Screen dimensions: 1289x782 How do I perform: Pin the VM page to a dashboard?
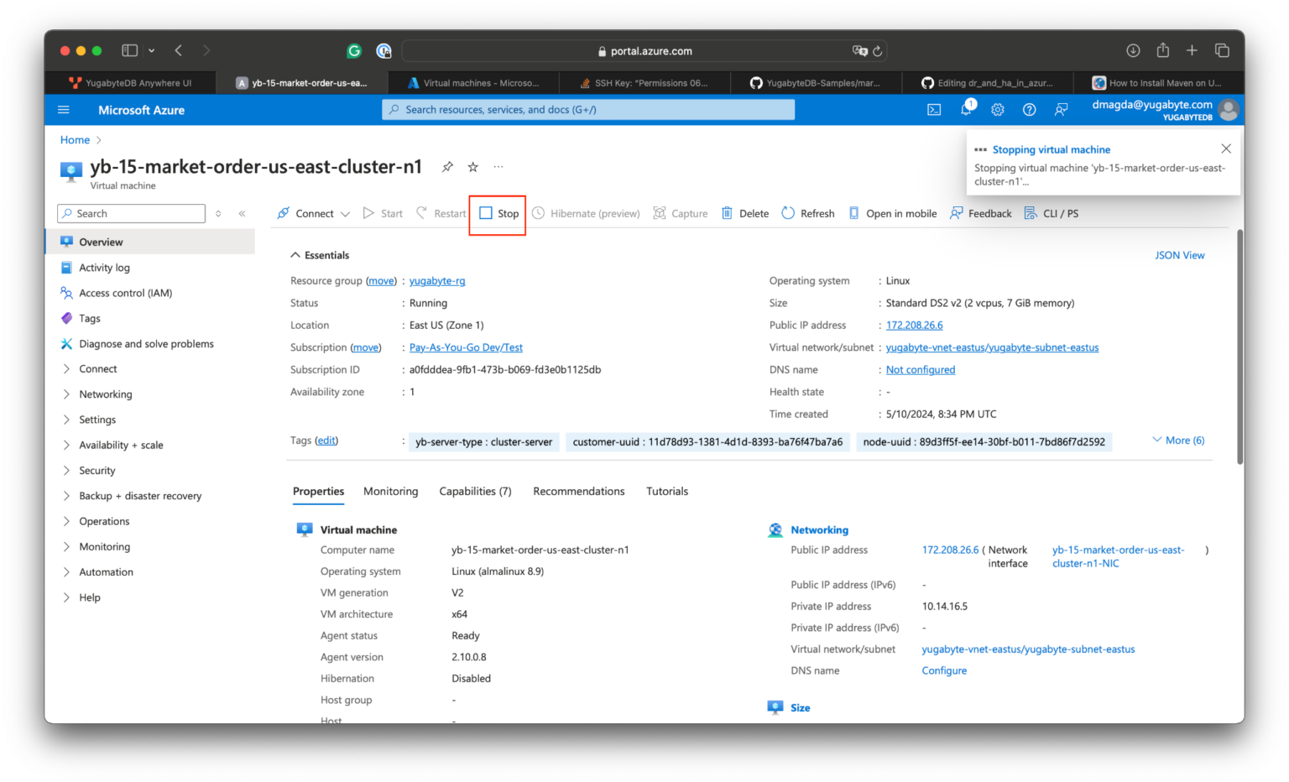pyautogui.click(x=447, y=166)
